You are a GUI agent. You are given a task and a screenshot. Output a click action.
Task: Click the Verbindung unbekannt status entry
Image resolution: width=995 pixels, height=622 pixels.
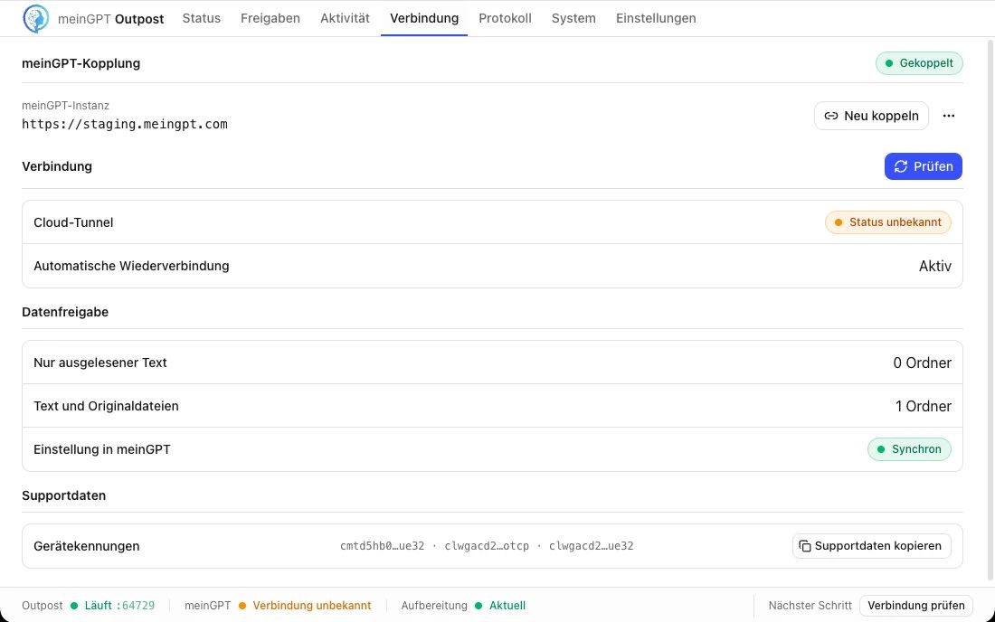[x=305, y=606]
